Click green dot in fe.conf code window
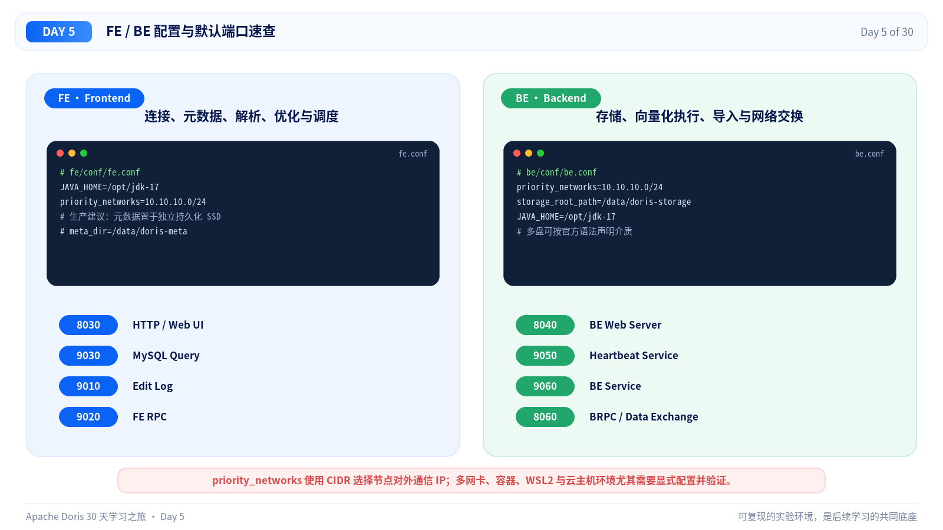The height and width of the screenshot is (530, 943). coord(84,153)
